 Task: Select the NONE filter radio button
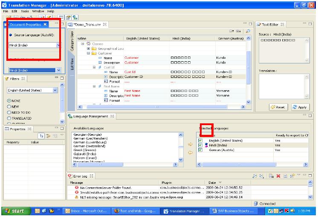9,100
